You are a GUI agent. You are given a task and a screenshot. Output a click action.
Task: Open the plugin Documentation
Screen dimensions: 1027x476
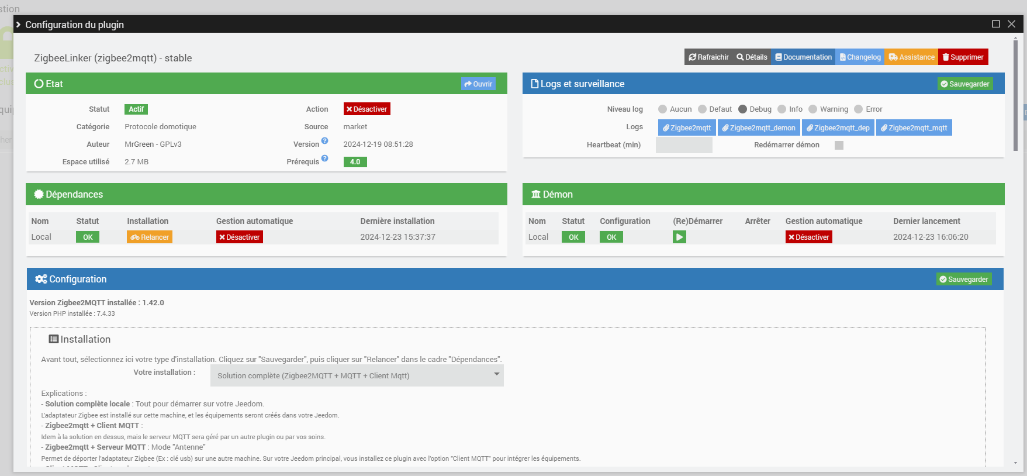(x=803, y=57)
